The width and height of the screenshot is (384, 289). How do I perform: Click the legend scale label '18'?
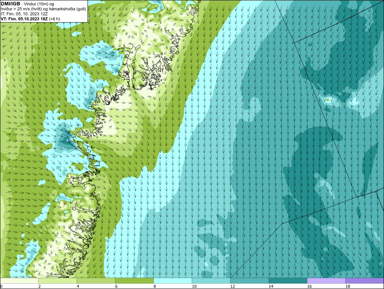pos(348,286)
